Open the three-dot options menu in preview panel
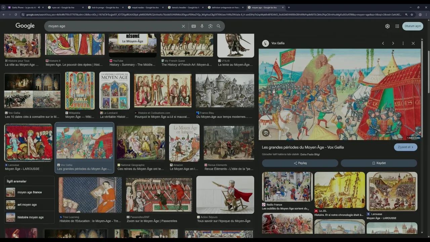The height and width of the screenshot is (242, 430). [403, 43]
